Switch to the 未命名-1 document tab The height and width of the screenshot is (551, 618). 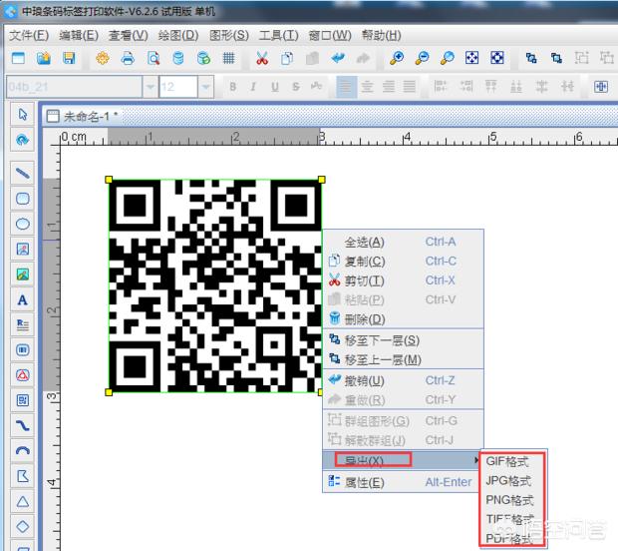point(82,116)
